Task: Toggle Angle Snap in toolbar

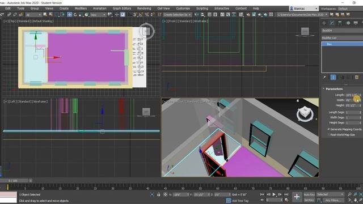Action: tap(141, 15)
